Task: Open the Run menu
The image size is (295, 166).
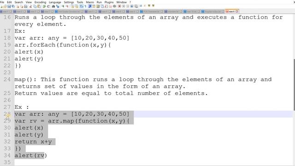Action: click(x=99, y=2)
